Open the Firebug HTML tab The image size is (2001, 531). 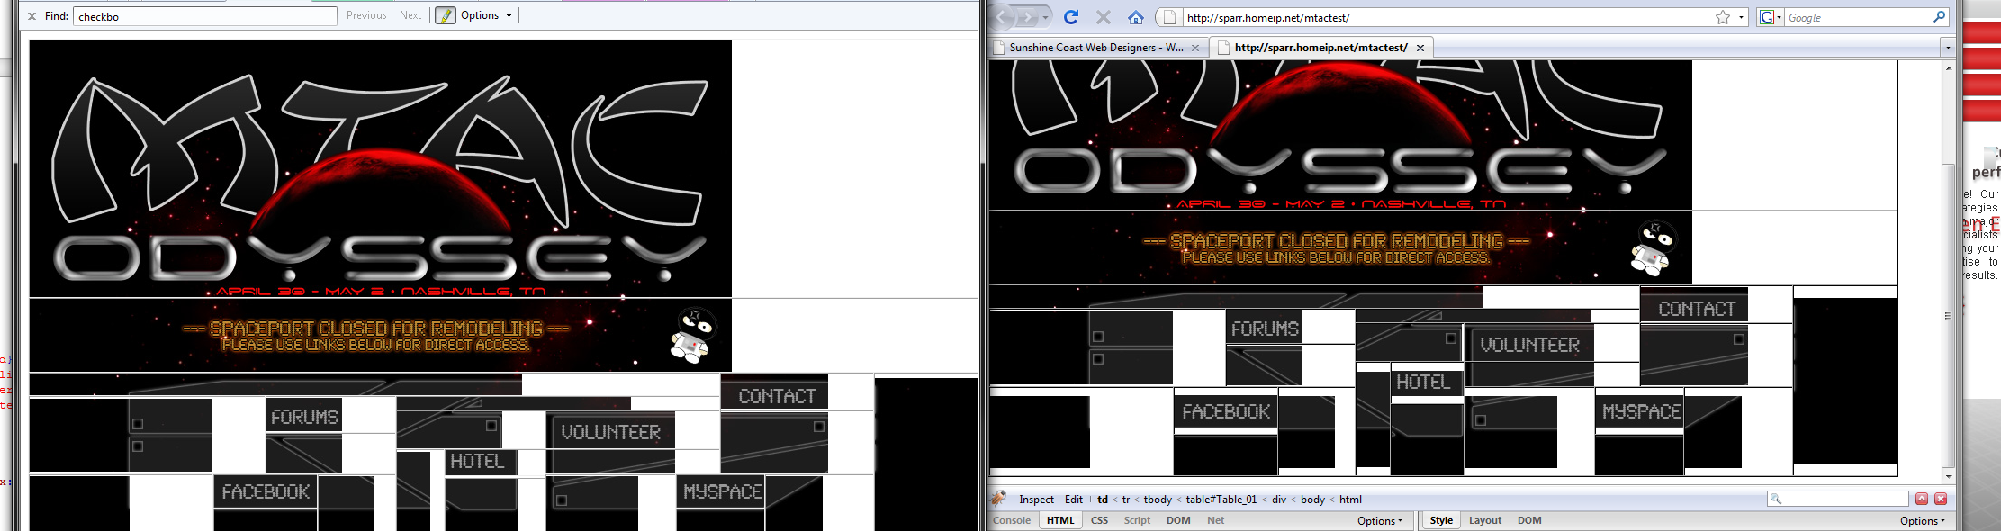click(1060, 520)
